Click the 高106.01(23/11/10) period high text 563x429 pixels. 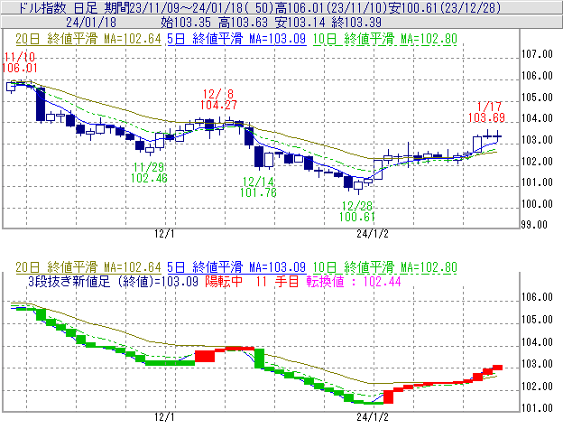332,7
